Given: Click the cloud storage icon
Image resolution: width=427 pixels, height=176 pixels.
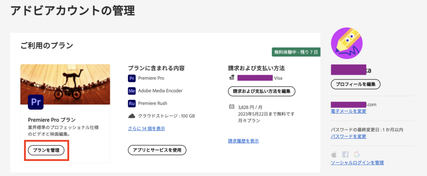Looking at the screenshot, I should [x=132, y=116].
